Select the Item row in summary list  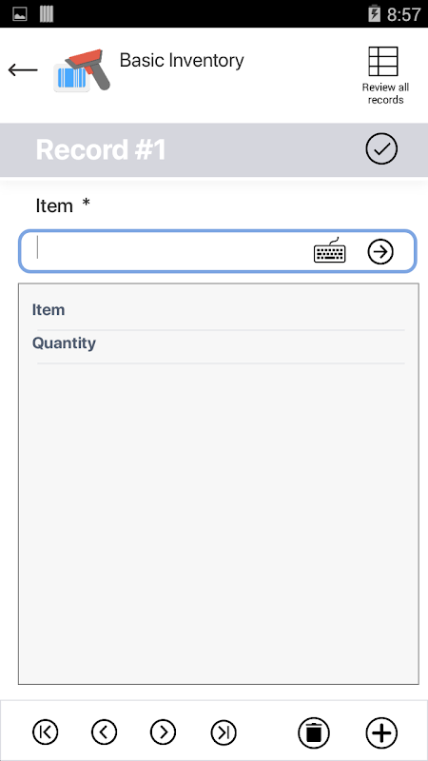point(219,310)
